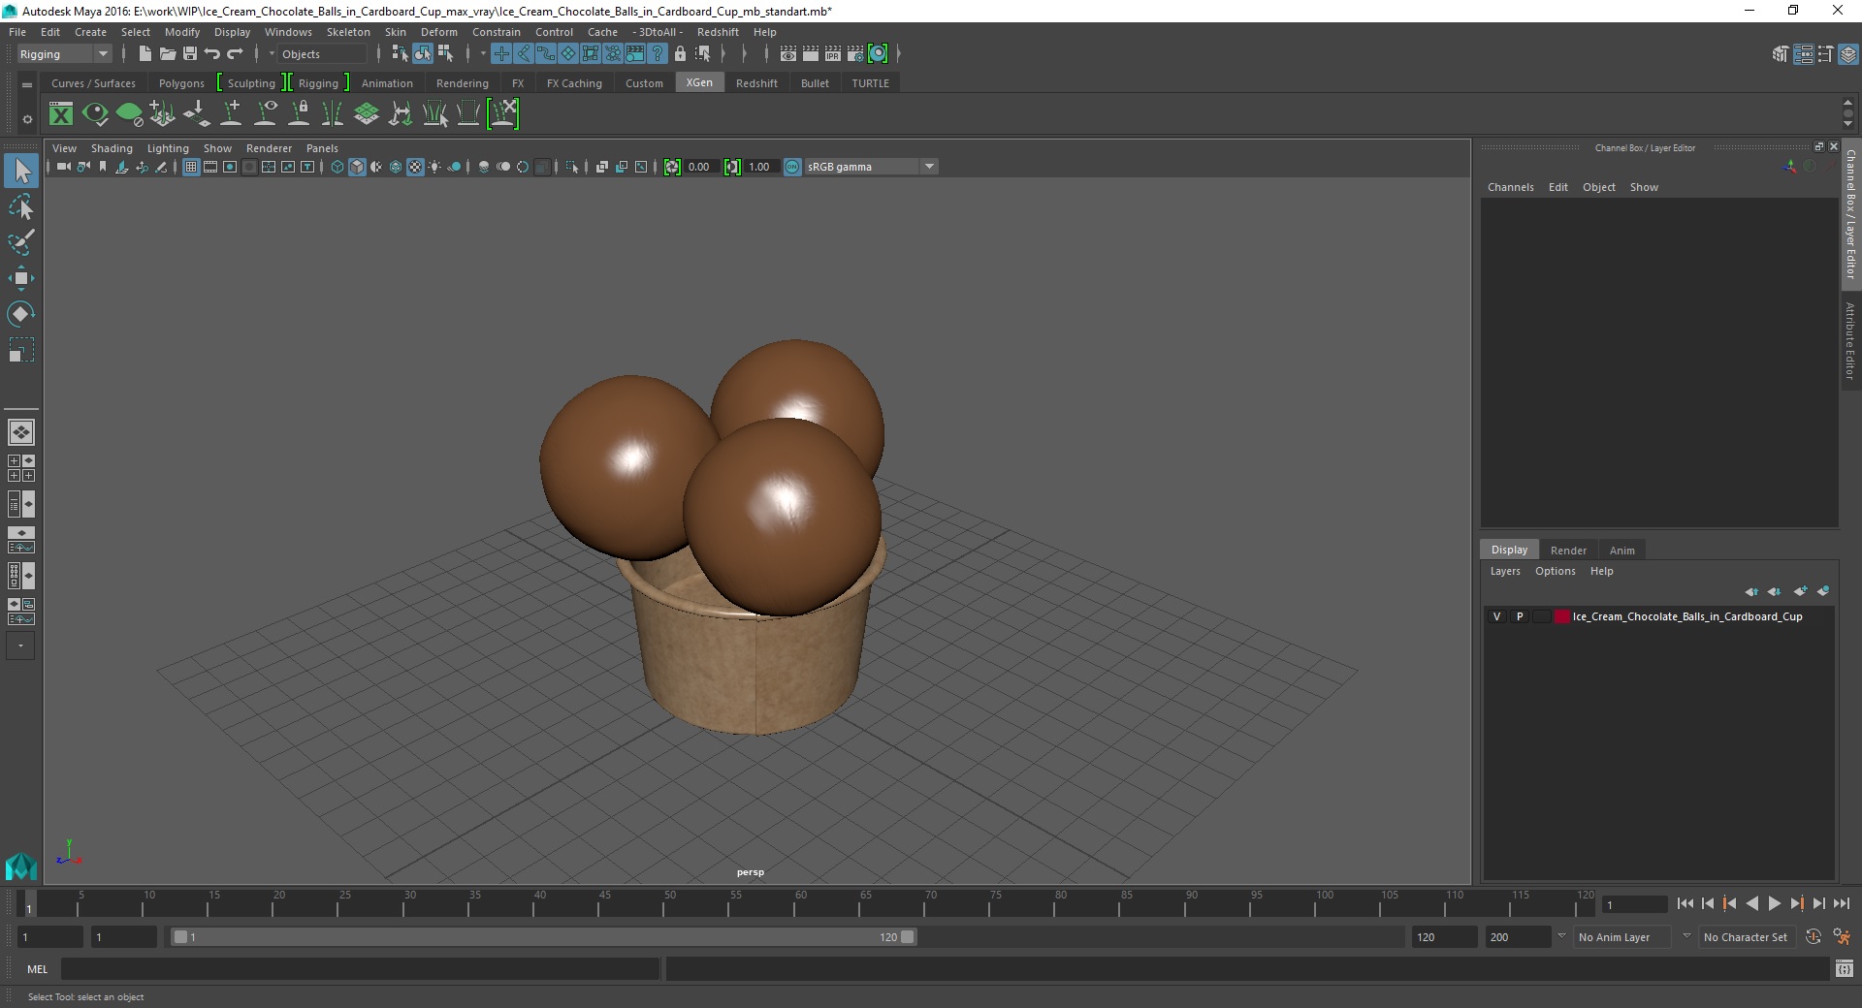Viewport: 1862px width, 1008px height.
Task: Toggle smooth shade all in viewport
Action: 357,167
